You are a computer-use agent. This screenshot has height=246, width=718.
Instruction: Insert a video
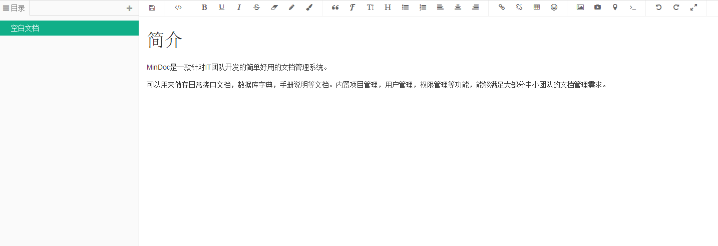598,8
